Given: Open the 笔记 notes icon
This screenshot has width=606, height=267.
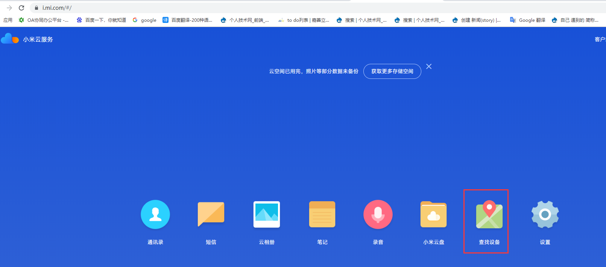Looking at the screenshot, I should pyautogui.click(x=322, y=214).
